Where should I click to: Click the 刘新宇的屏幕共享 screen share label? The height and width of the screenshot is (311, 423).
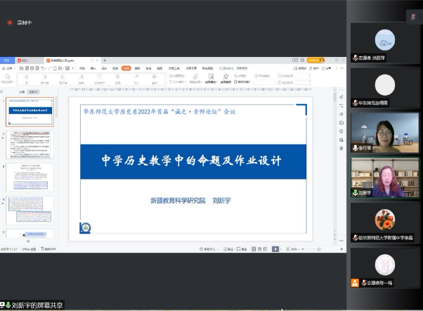[35, 305]
